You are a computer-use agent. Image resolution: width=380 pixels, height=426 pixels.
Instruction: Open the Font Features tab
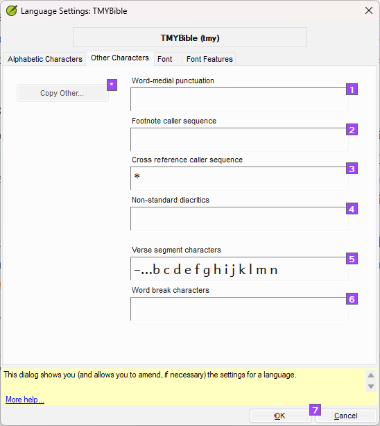click(209, 59)
